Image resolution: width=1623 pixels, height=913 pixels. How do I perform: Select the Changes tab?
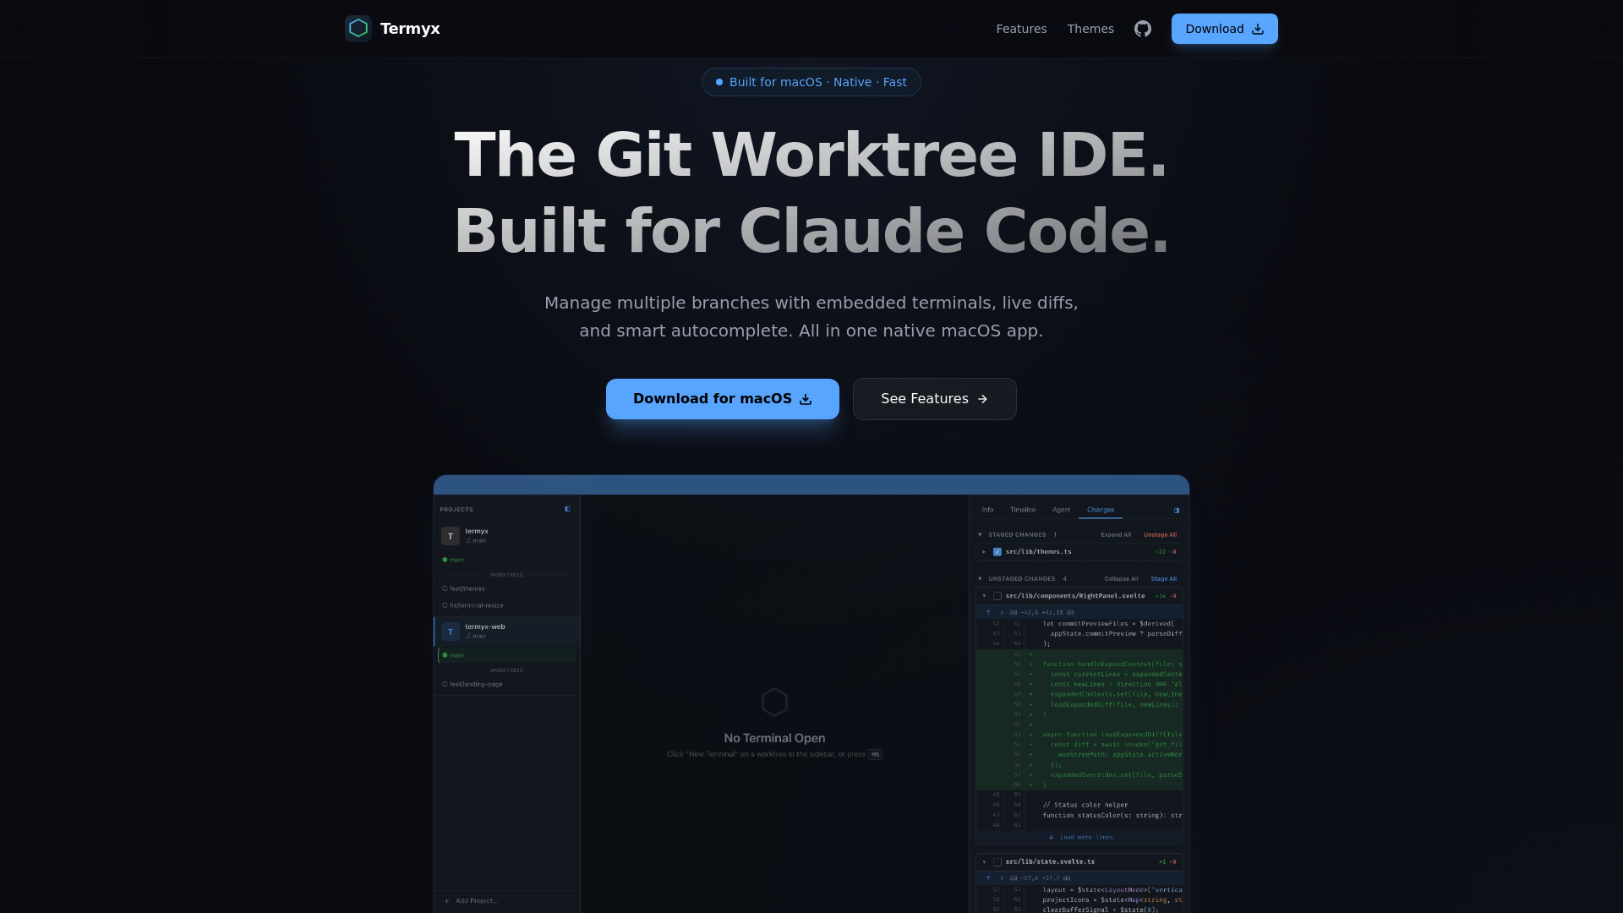coord(1101,510)
